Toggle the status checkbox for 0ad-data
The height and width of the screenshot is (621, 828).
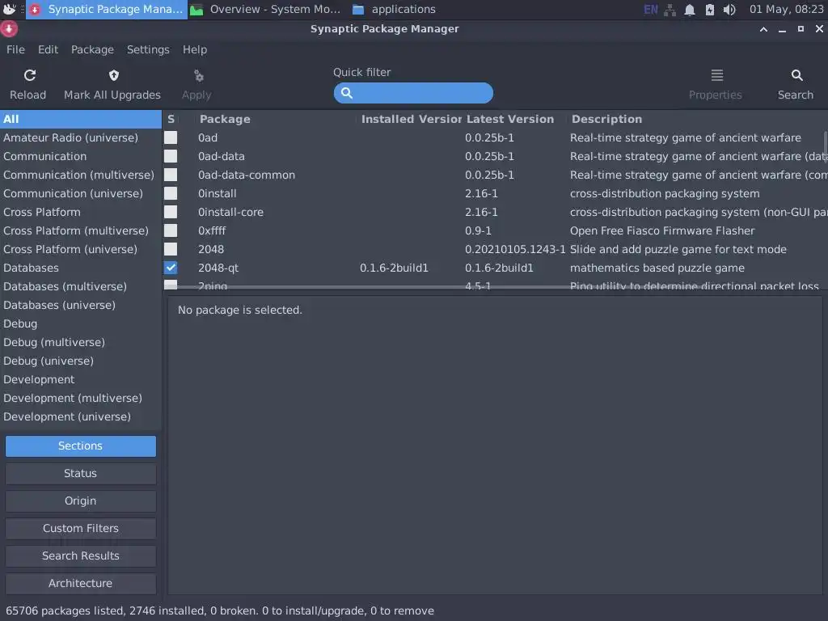171,156
